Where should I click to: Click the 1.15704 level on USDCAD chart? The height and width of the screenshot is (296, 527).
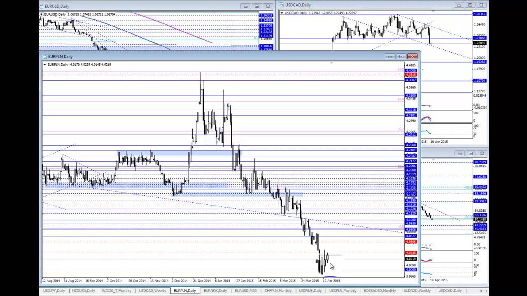coord(480,81)
